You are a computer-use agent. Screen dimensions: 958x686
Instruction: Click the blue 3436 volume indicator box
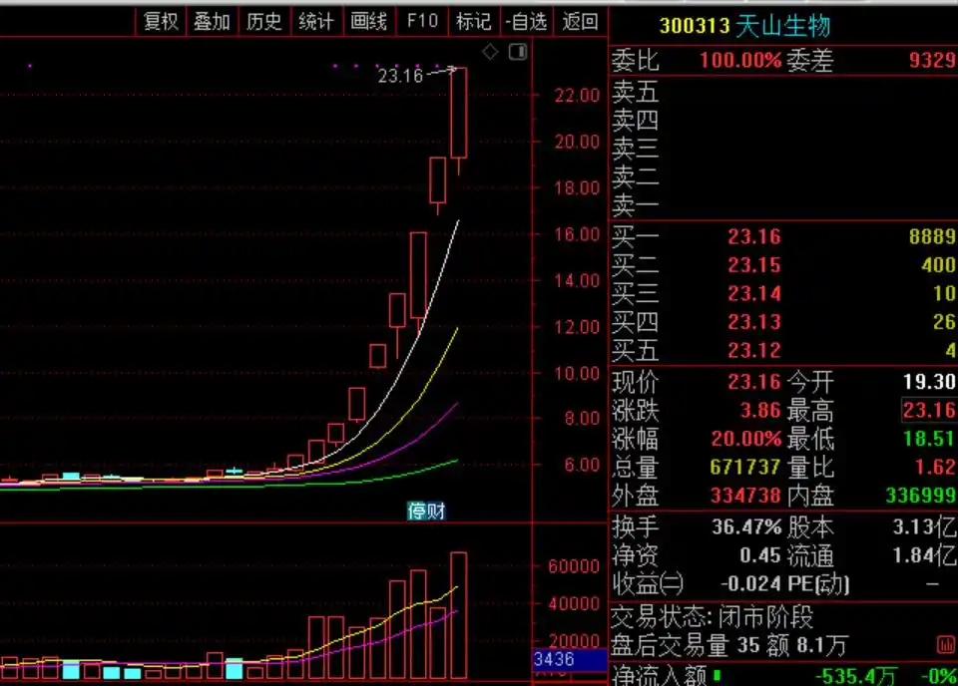(570, 659)
